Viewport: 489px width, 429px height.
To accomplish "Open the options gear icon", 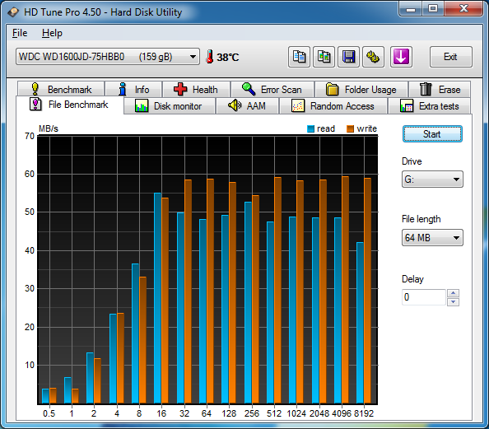I will pyautogui.click(x=373, y=57).
